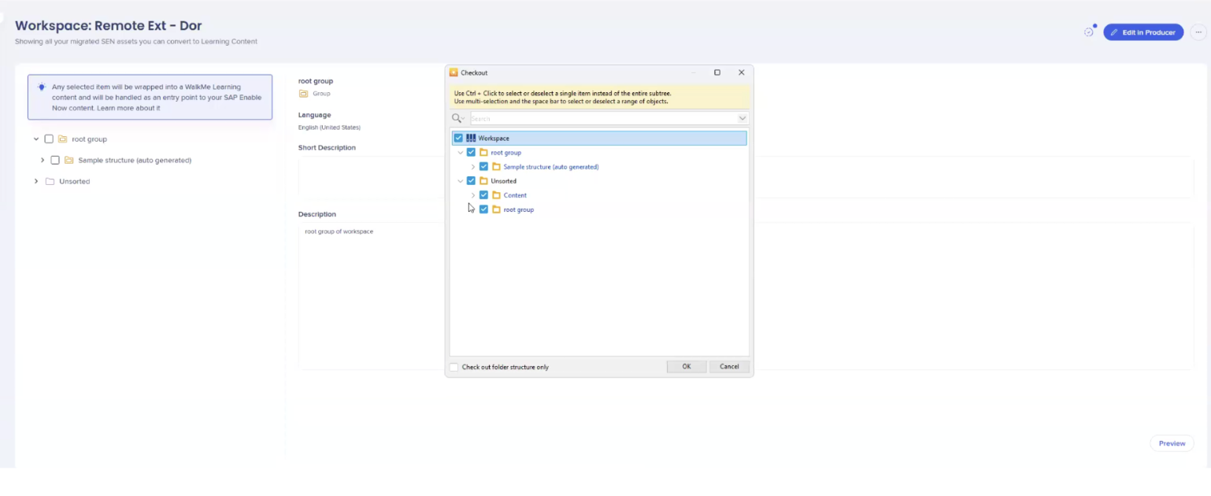Open the search field dropdown arrow

742,119
